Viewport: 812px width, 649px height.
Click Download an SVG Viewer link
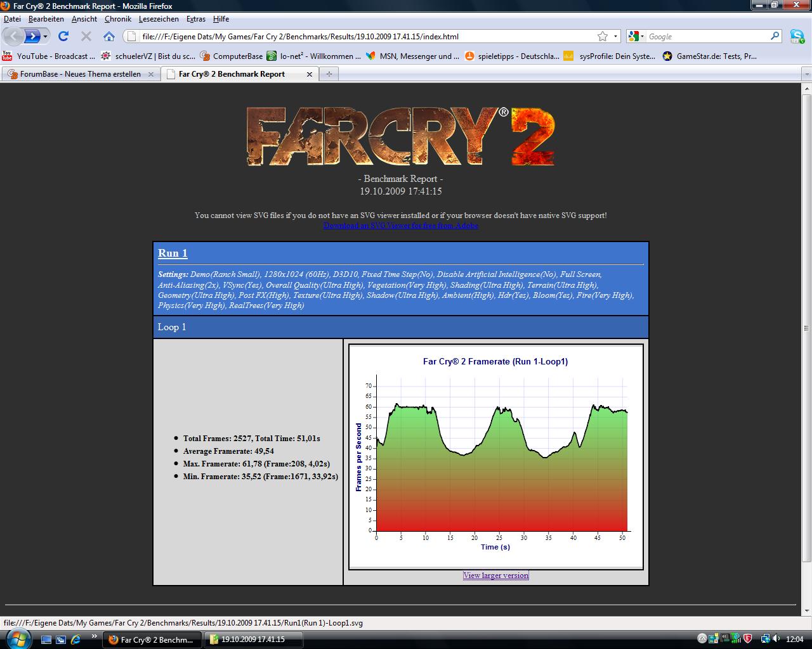[400, 226]
